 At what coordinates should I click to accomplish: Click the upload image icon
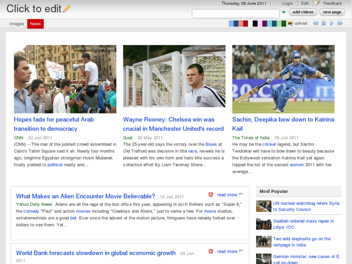click(290, 23)
